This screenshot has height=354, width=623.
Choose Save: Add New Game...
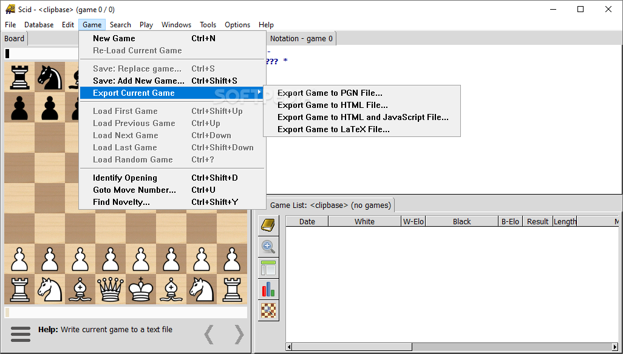(x=172, y=81)
